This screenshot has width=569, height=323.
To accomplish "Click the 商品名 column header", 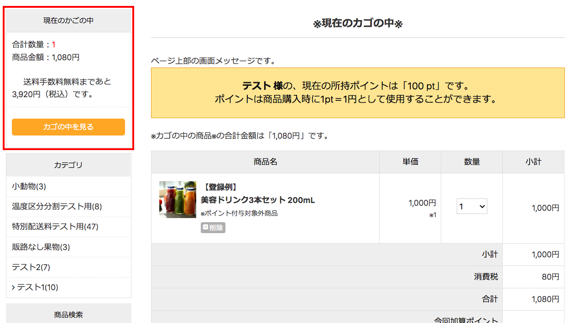I will pyautogui.click(x=265, y=161).
